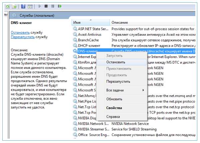The image size is (200, 143).
Task: Click the gear icon beside NVIDIA Network S...
Action: click(x=75, y=123)
